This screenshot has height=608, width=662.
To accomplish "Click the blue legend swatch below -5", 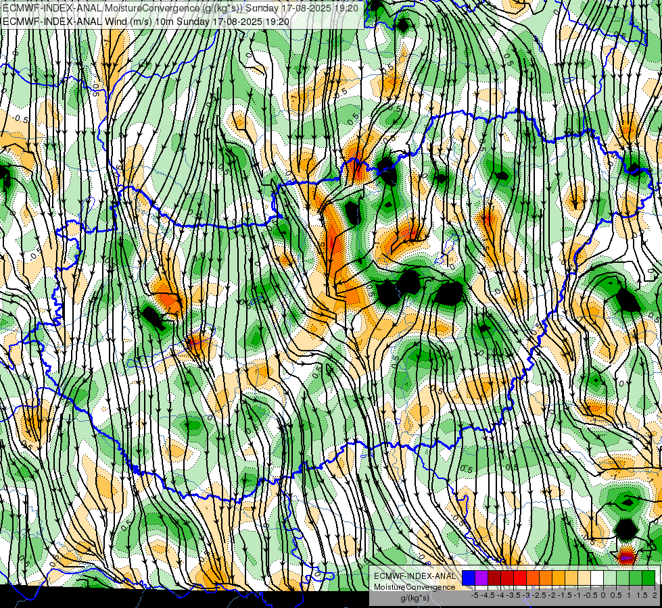I will (469, 578).
